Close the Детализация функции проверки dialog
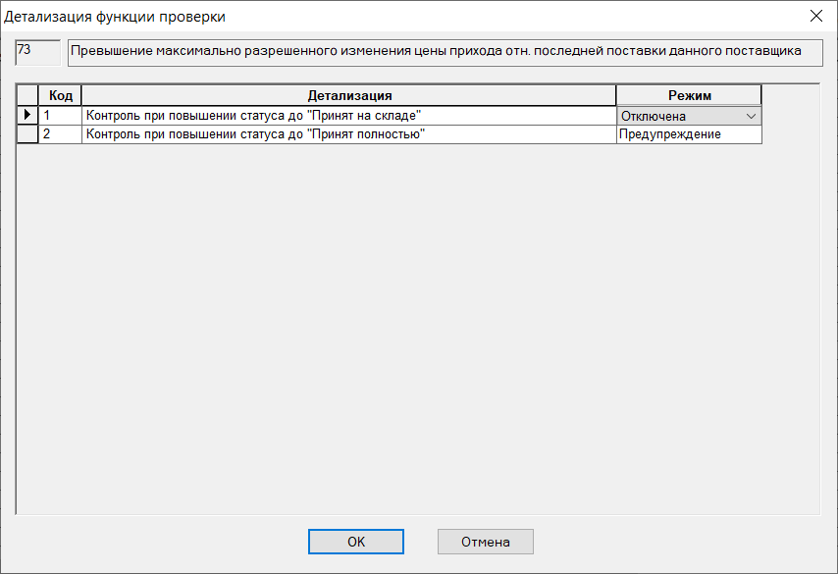The height and width of the screenshot is (574, 838). coord(816,16)
